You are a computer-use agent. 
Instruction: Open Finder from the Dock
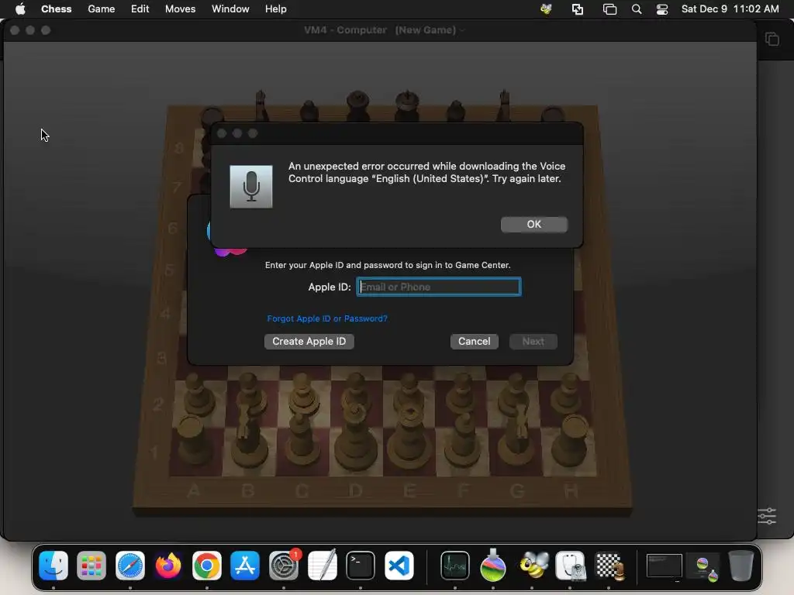(x=54, y=565)
